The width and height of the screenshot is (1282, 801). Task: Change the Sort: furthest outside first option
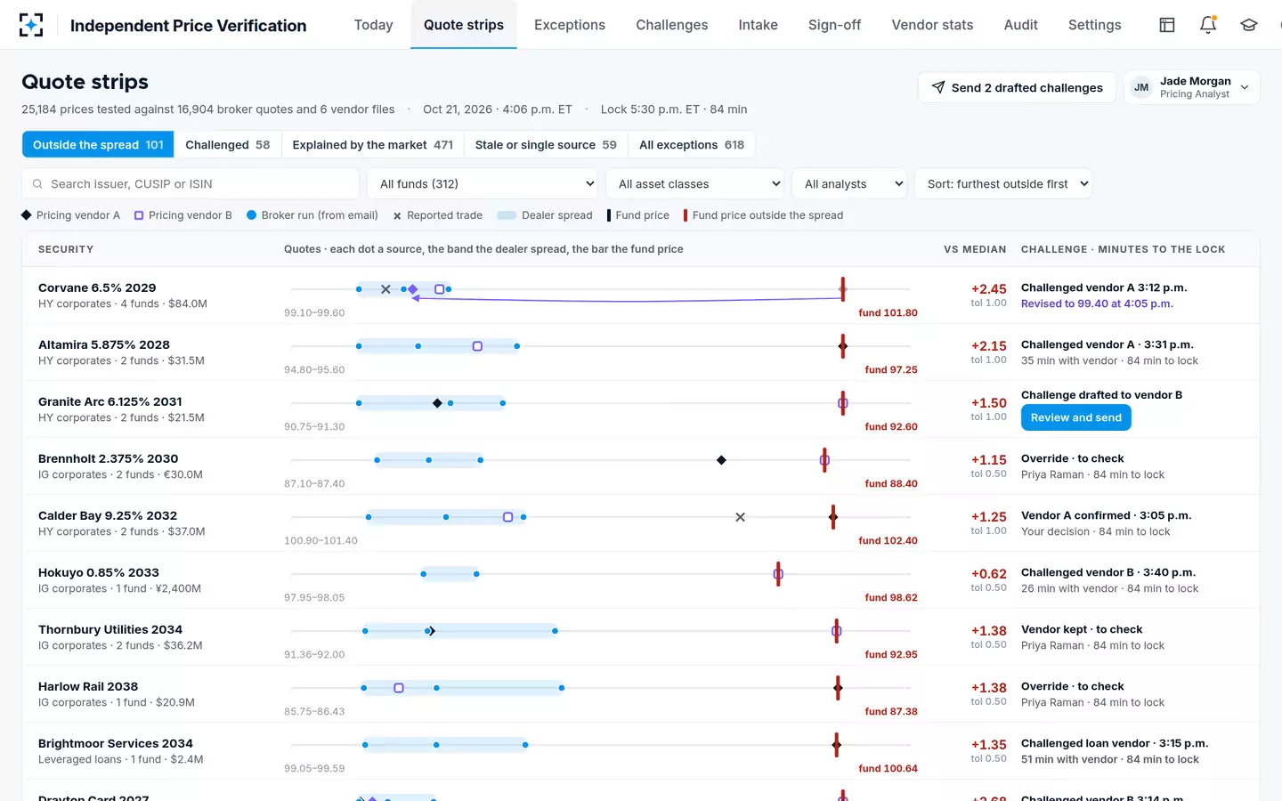click(1003, 184)
